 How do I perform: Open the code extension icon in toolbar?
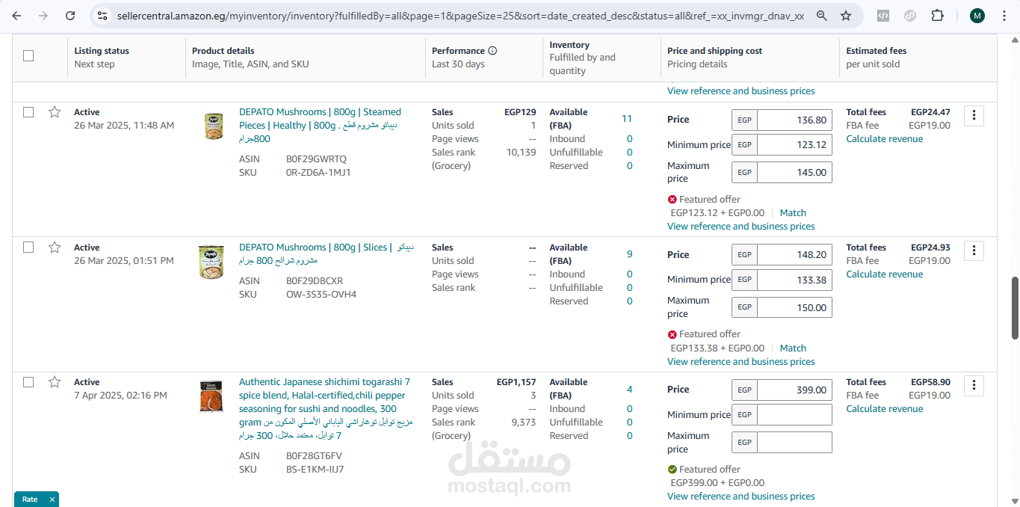point(883,16)
